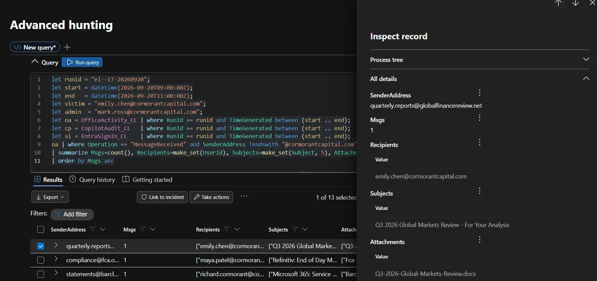
Task: Click Take actions button
Action: tap(211, 197)
